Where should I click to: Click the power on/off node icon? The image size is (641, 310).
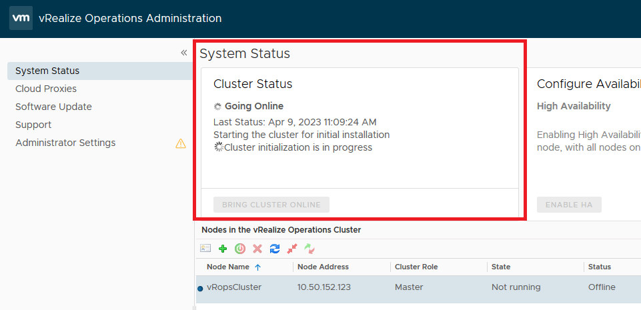click(x=240, y=248)
